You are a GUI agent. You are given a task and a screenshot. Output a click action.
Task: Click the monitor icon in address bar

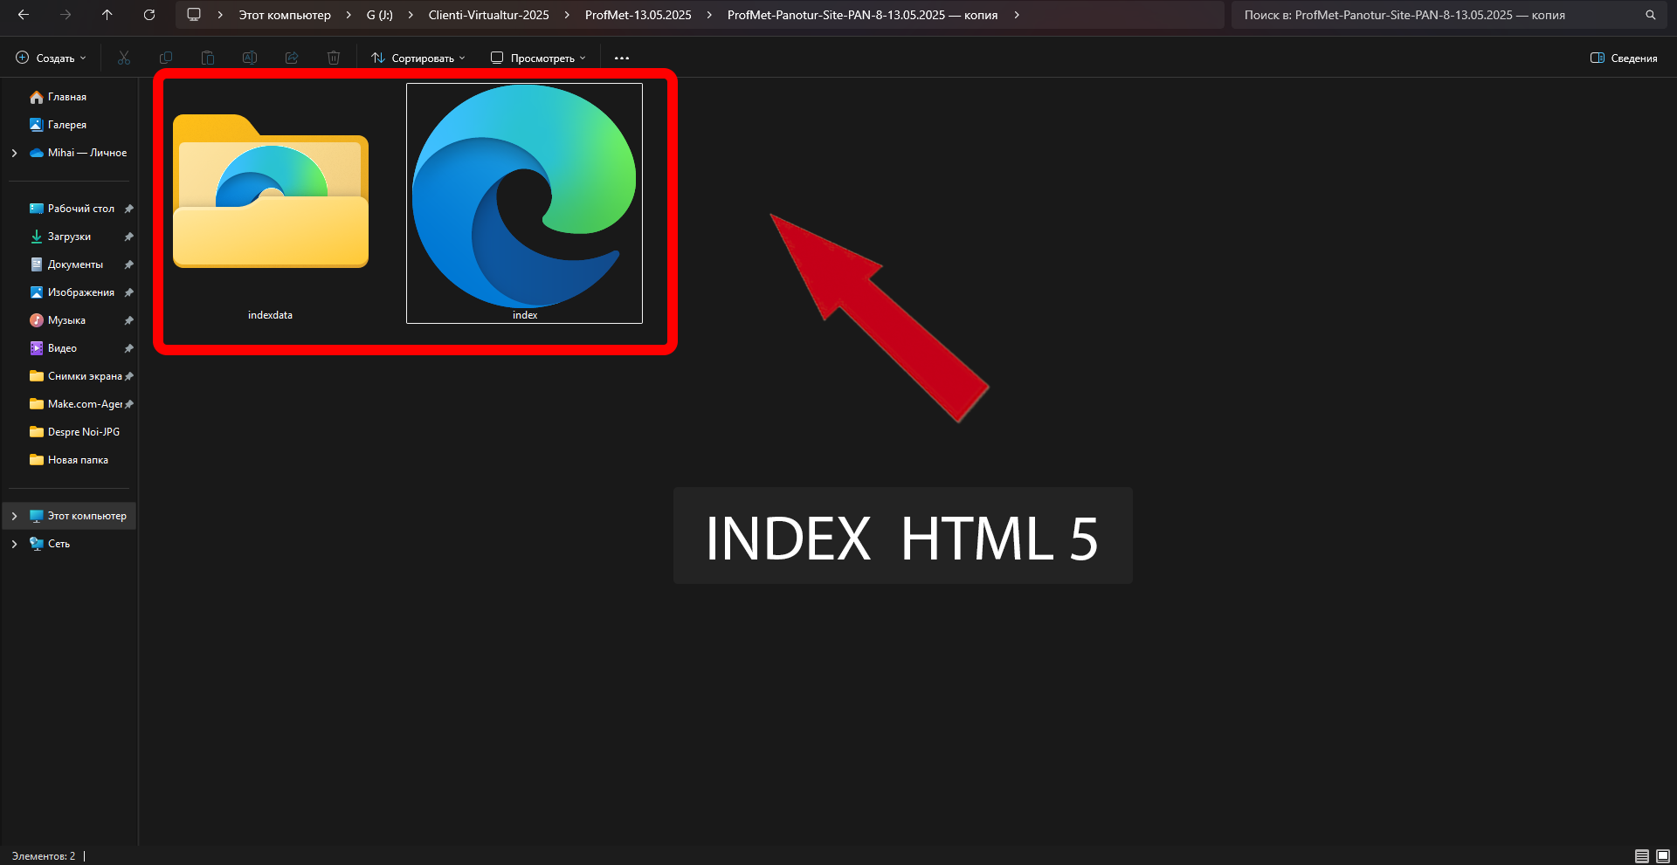[194, 15]
